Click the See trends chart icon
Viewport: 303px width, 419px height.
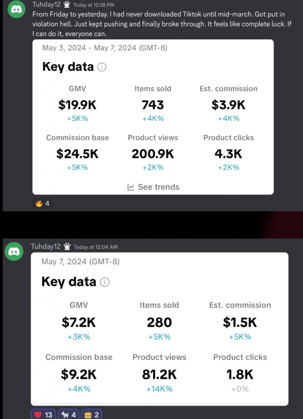(x=131, y=187)
